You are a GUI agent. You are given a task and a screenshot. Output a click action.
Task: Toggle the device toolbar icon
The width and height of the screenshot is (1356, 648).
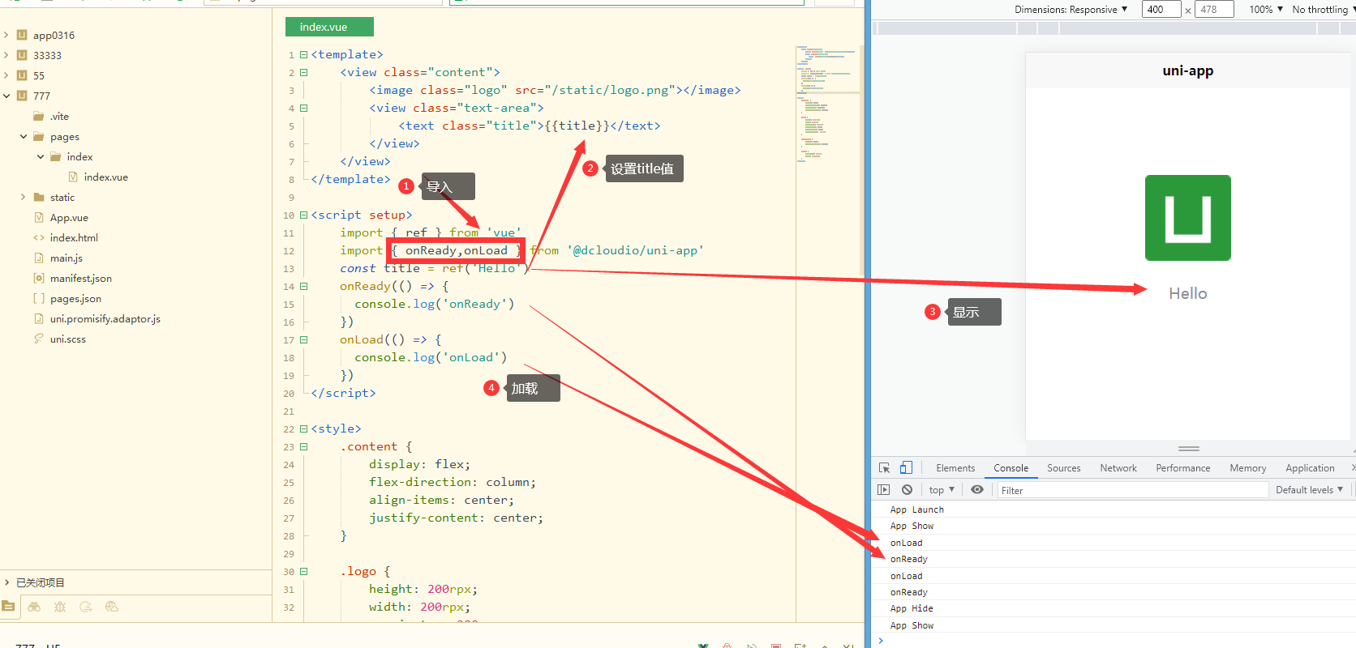pos(906,468)
